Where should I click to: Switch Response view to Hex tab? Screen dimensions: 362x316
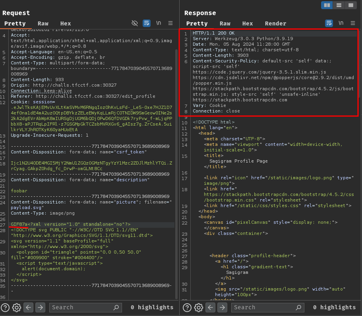click(248, 23)
